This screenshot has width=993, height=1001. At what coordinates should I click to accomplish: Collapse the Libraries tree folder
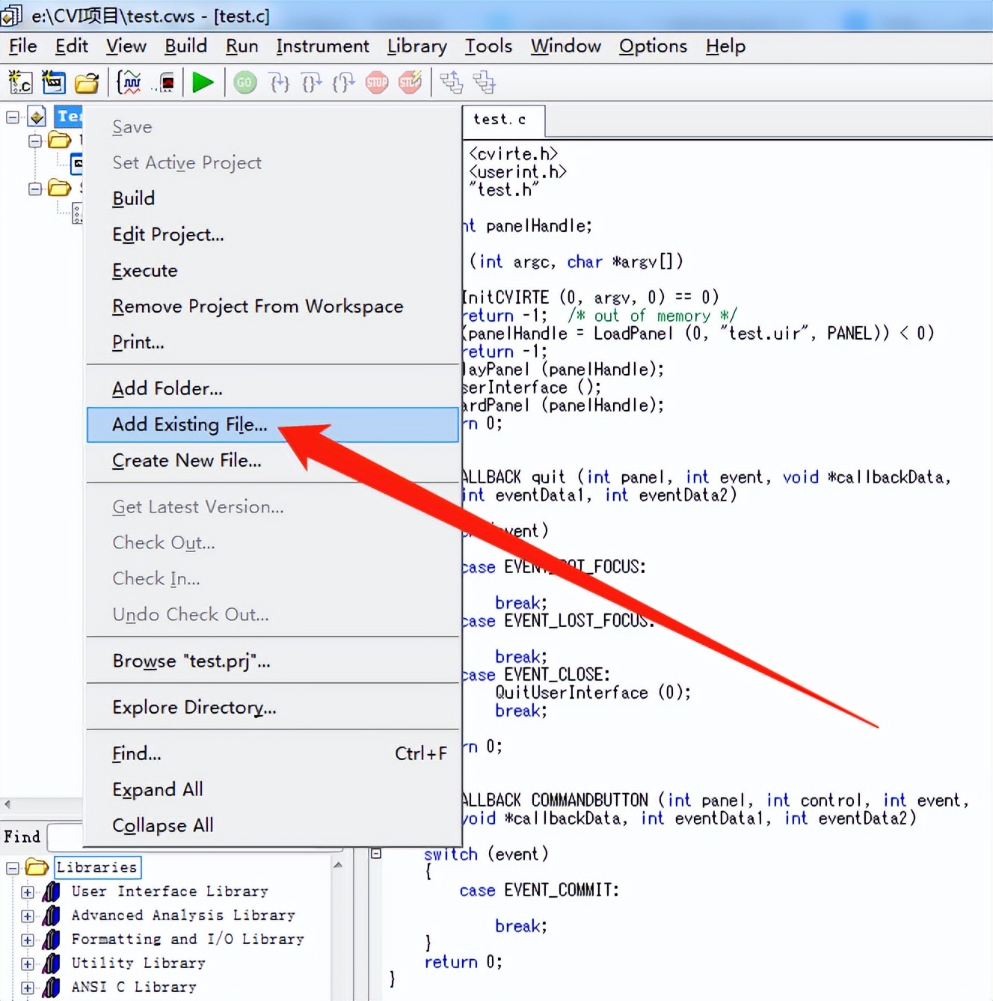[x=13, y=868]
